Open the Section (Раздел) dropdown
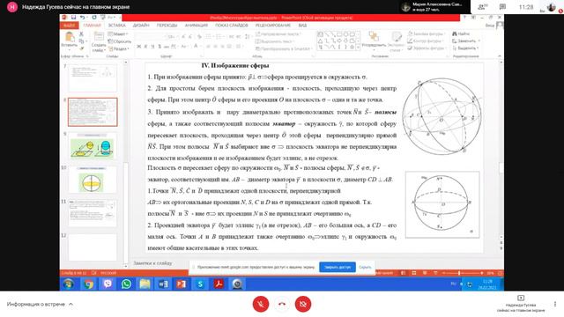Viewport: 564px width, 317px height. [118, 49]
